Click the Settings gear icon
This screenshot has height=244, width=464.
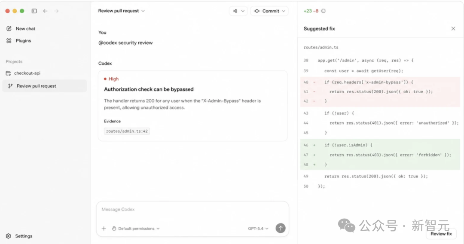click(8, 236)
